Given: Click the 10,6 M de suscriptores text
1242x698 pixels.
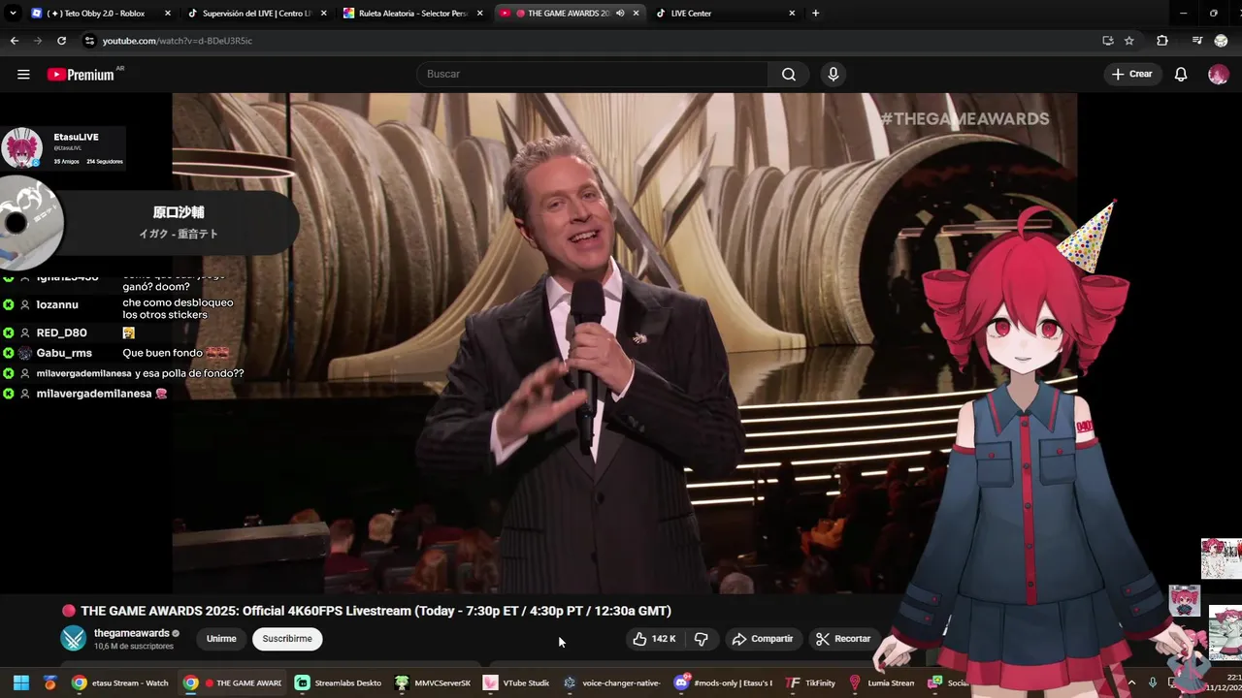Looking at the screenshot, I should point(134,647).
